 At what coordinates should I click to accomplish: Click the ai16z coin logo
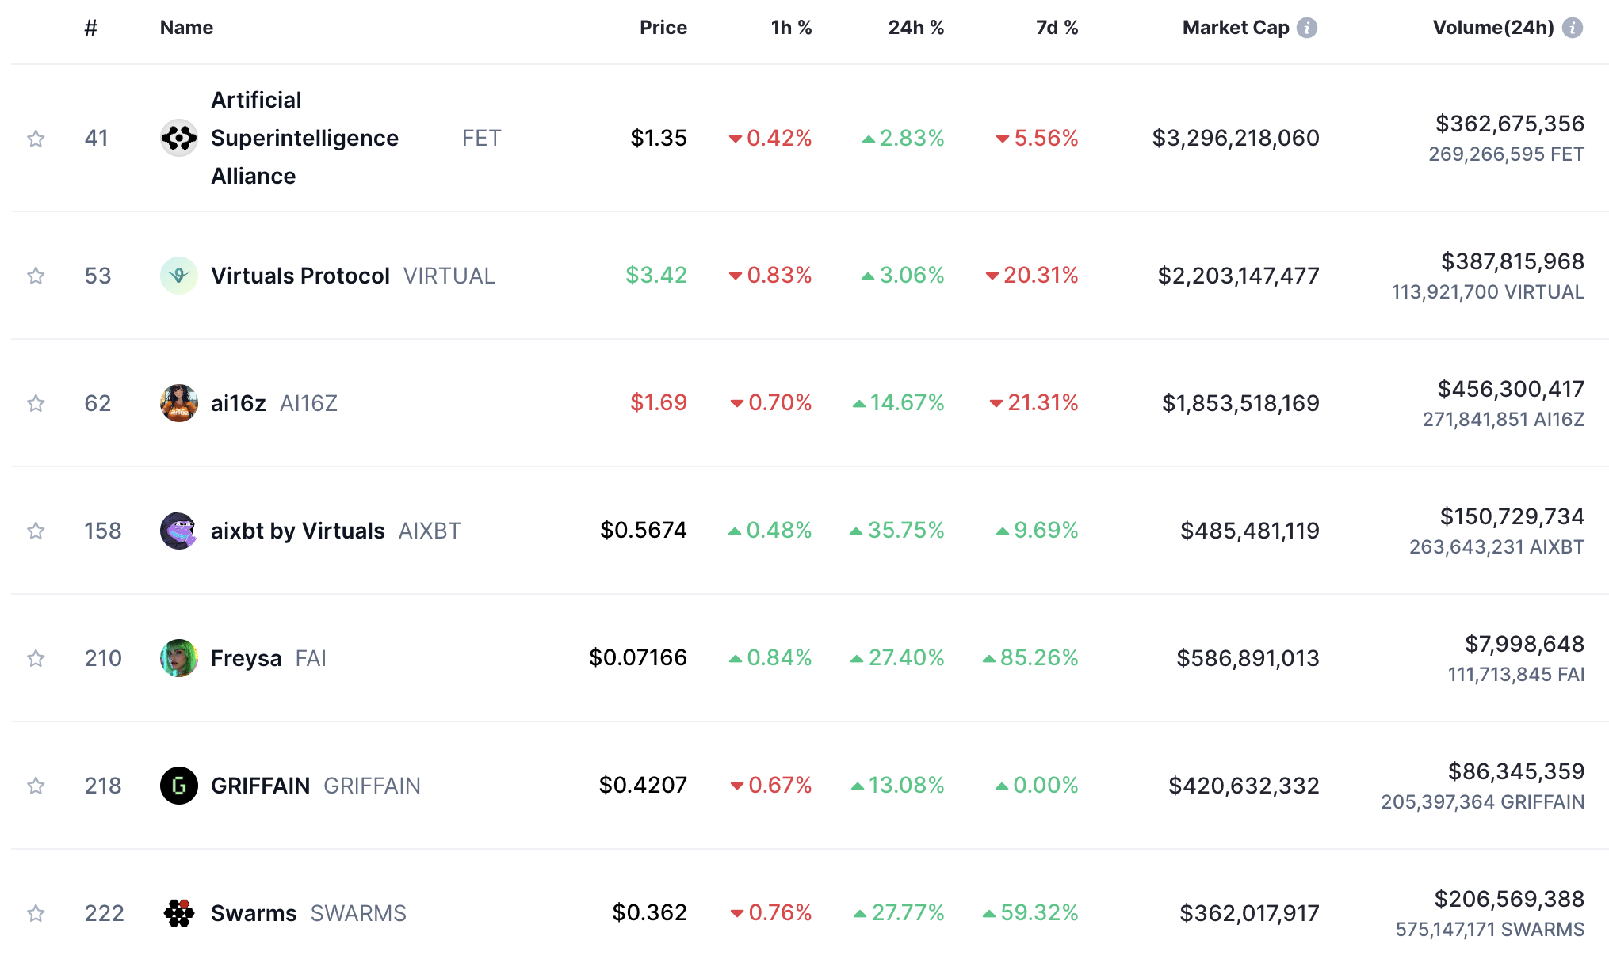click(179, 402)
